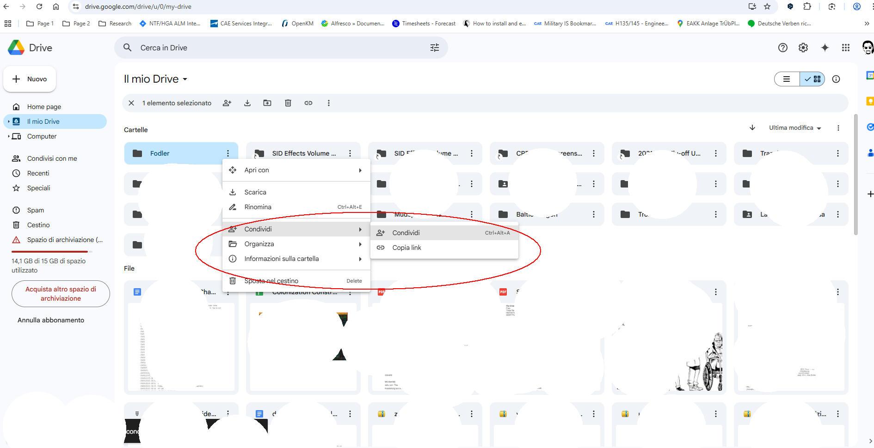Click the download icon in selection toolbar

pyautogui.click(x=247, y=103)
